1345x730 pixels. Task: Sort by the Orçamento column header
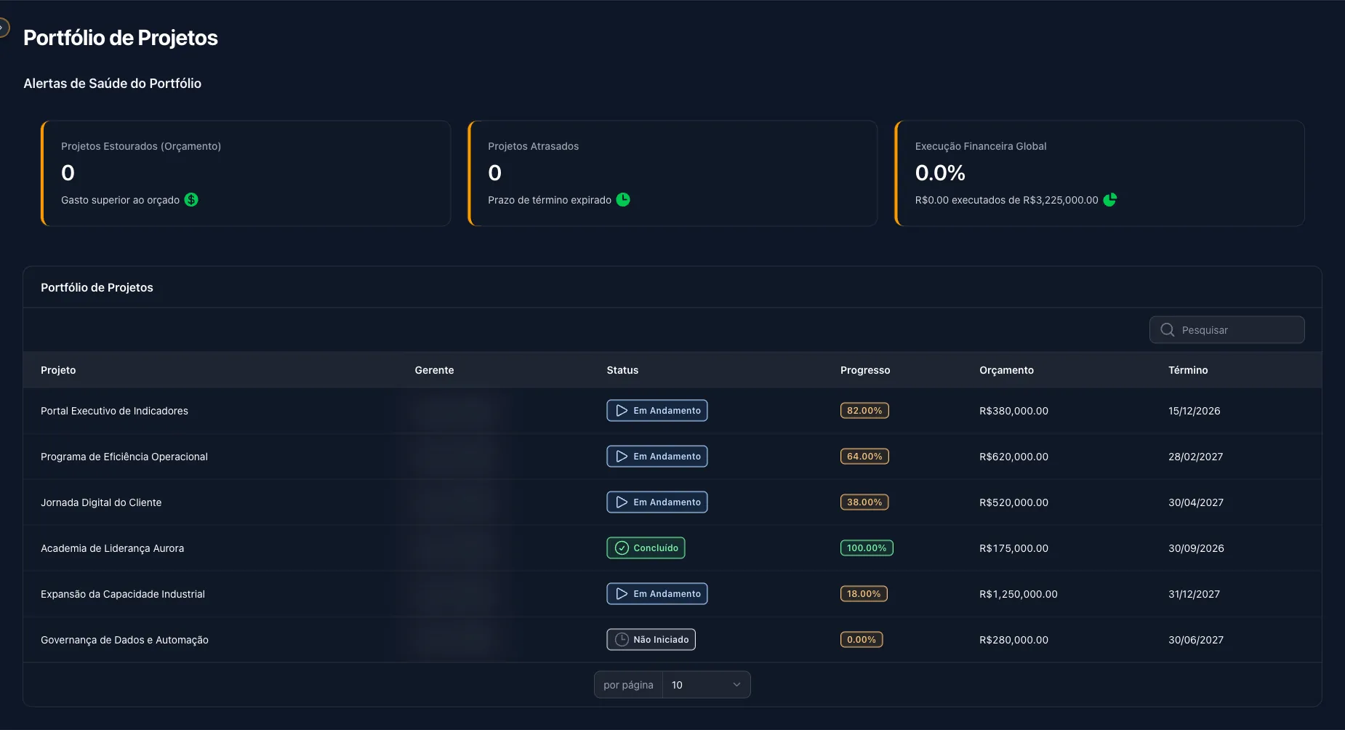pyautogui.click(x=1006, y=370)
